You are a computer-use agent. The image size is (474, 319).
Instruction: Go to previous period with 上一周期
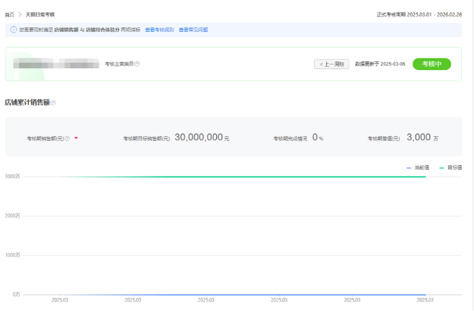tap(331, 64)
